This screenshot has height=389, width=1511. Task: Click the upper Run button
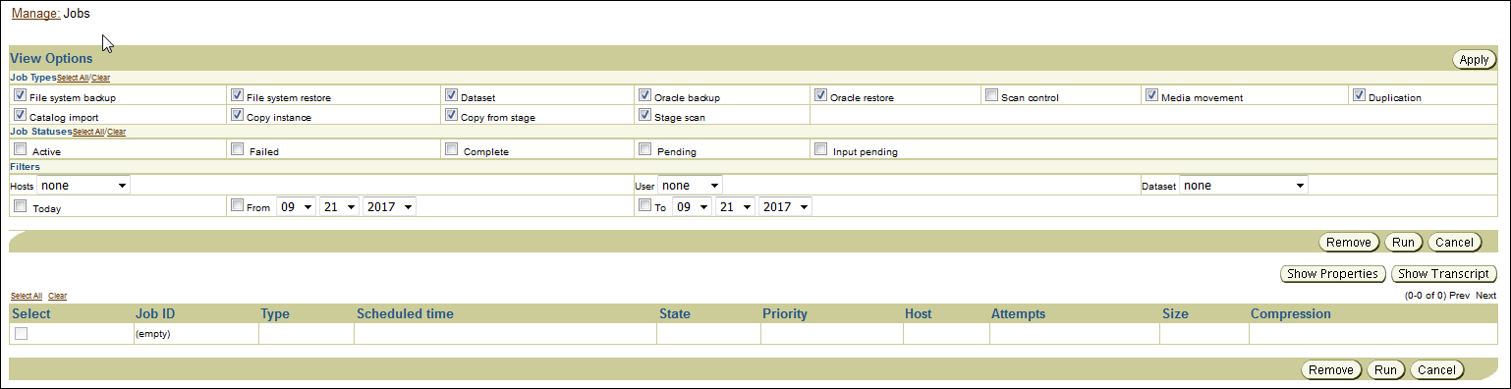(x=1403, y=243)
